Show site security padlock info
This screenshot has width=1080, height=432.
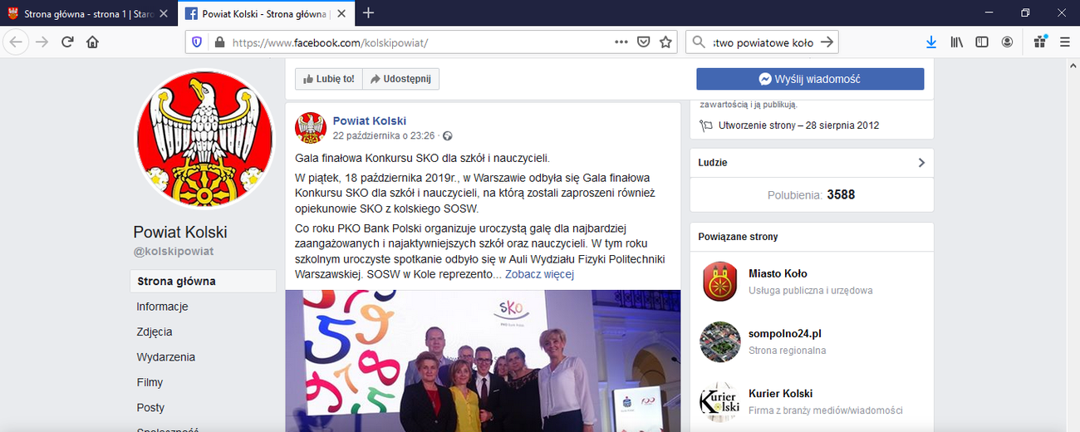[219, 42]
